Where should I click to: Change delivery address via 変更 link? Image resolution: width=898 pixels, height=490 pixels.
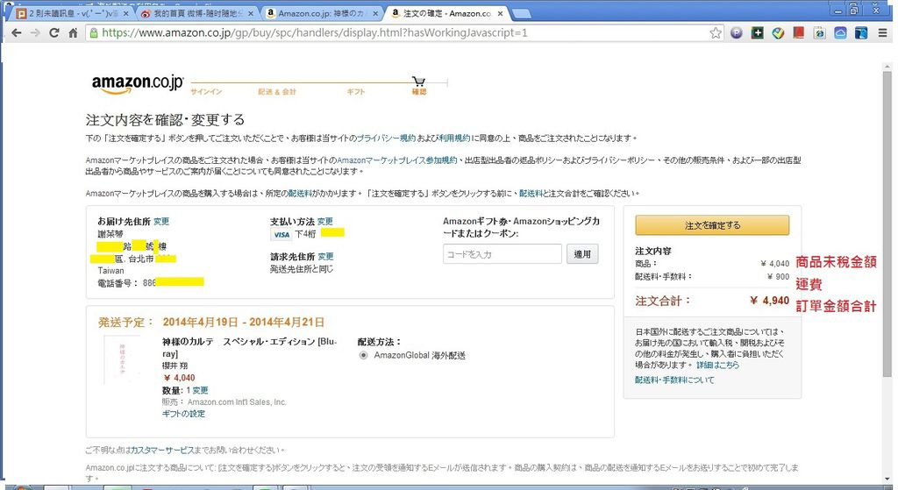tap(161, 222)
